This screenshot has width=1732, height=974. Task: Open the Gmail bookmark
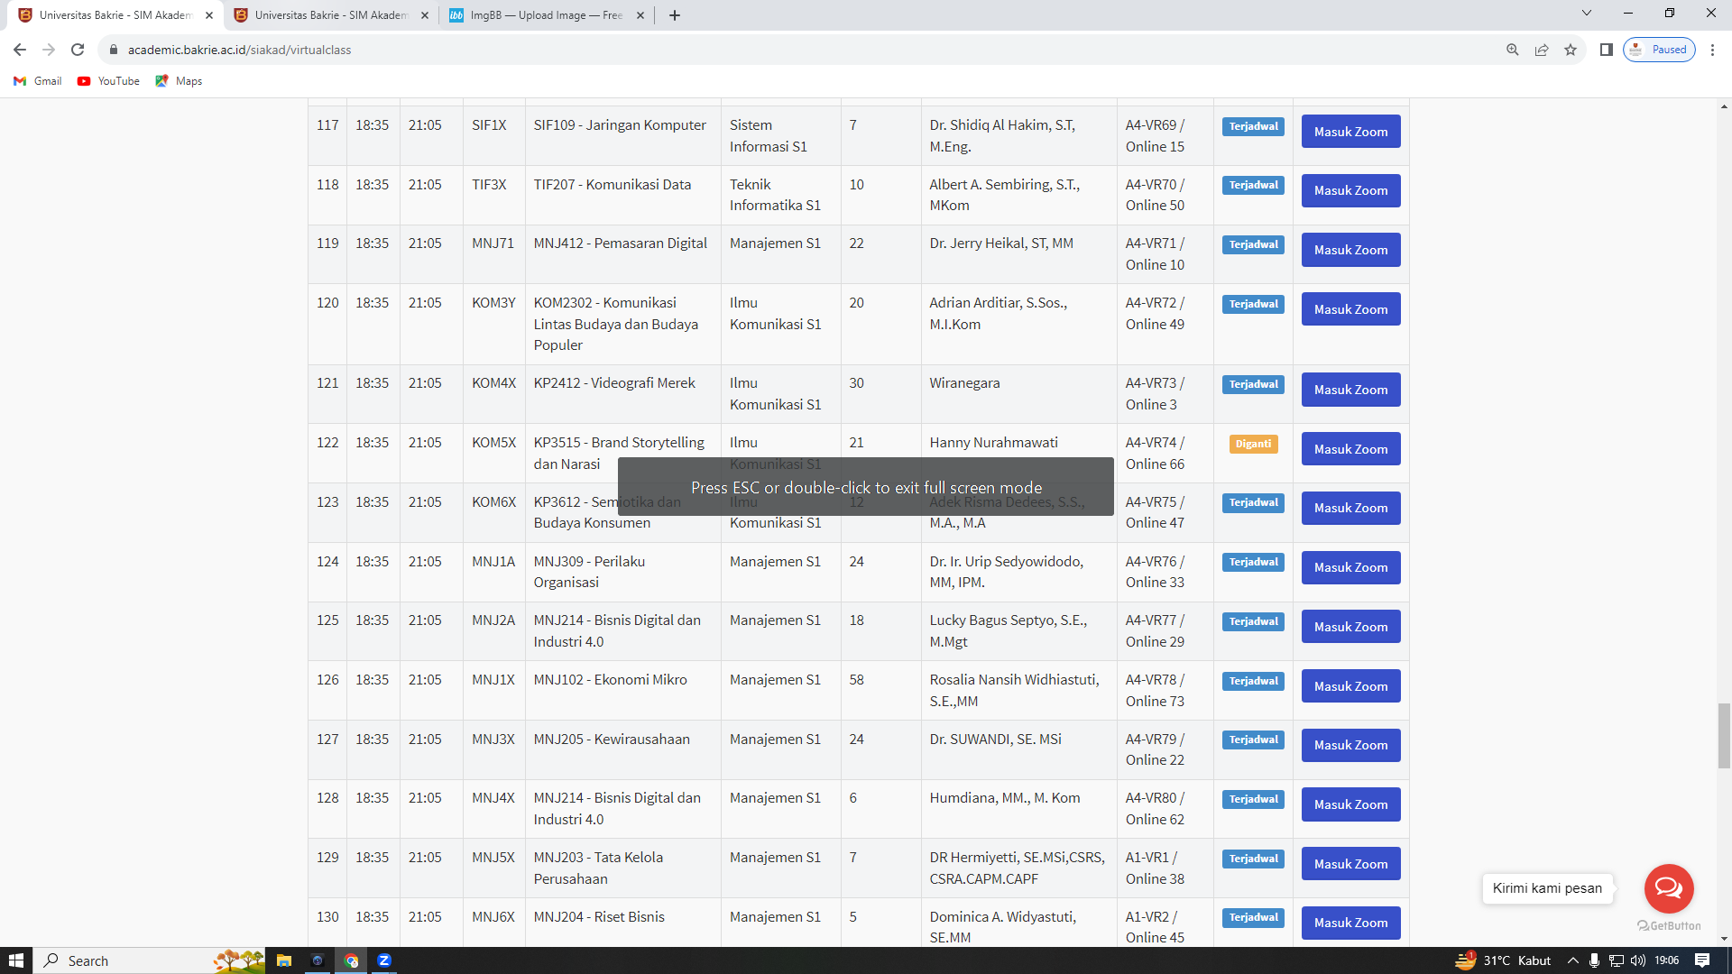pos(38,81)
